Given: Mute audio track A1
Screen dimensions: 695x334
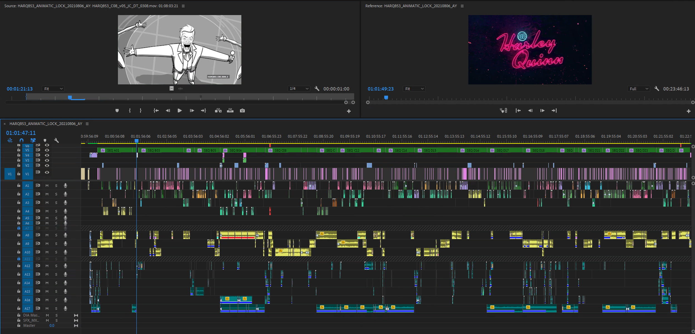Looking at the screenshot, I should (x=47, y=186).
